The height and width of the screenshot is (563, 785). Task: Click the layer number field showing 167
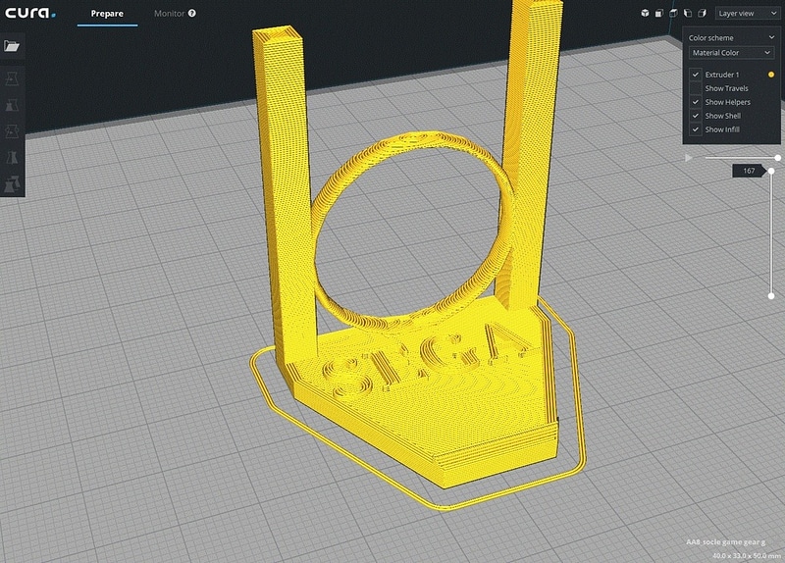pyautogui.click(x=749, y=171)
